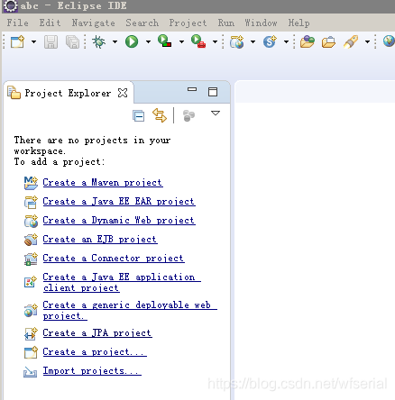Viewport: 395px width, 400px height.
Task: Open the Search menu
Action: pyautogui.click(x=142, y=23)
